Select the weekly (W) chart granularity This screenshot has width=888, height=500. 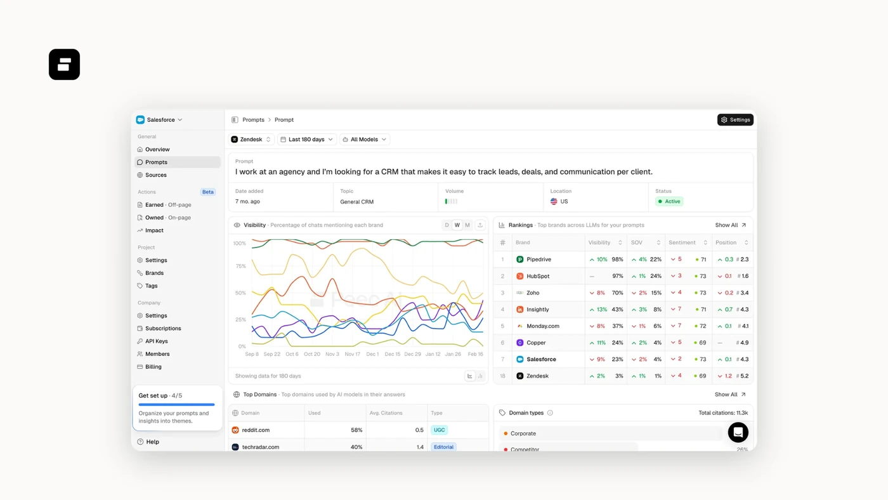click(x=457, y=225)
